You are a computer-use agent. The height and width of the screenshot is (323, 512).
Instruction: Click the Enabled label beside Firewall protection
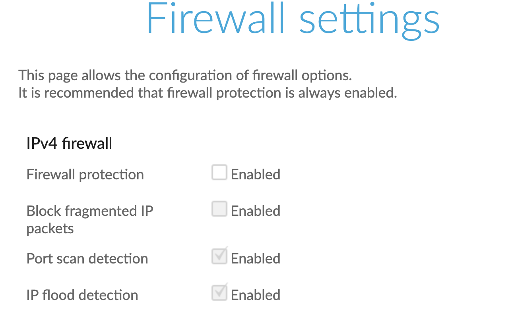(256, 175)
